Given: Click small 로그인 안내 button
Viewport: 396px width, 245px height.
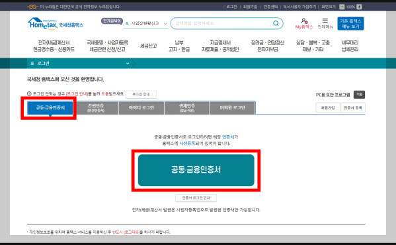Looking at the screenshot, I should [x=141, y=94].
